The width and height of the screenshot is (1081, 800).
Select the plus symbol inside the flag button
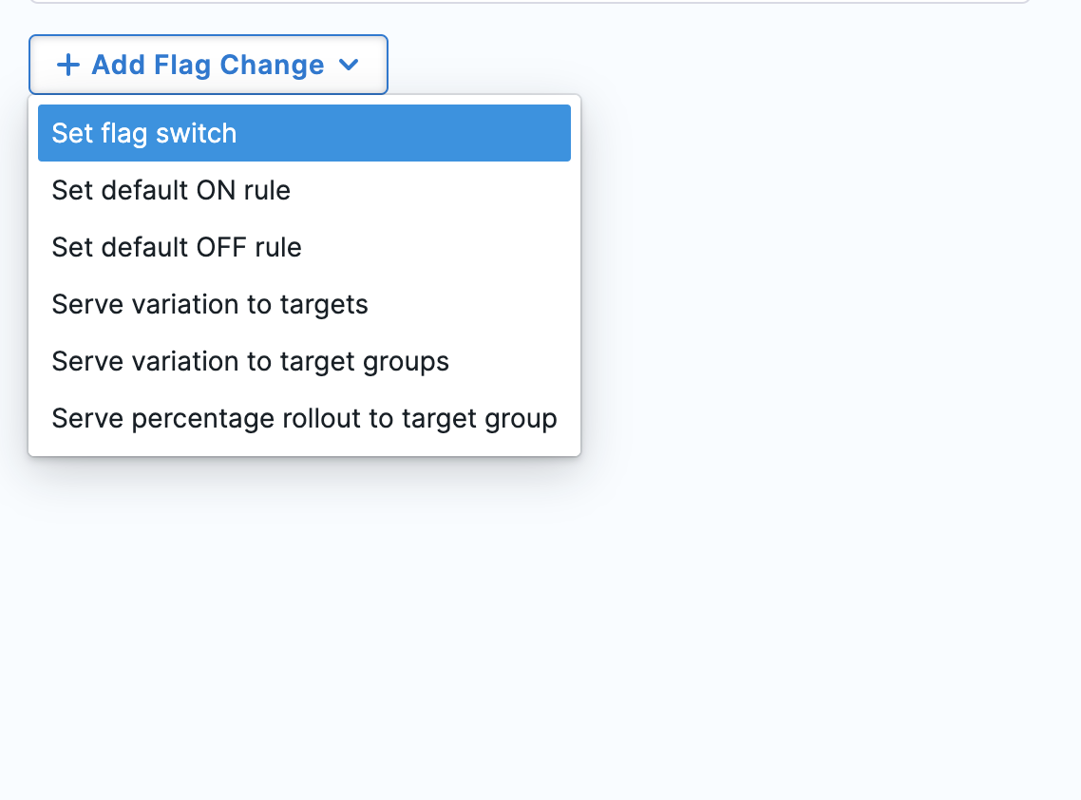66,65
